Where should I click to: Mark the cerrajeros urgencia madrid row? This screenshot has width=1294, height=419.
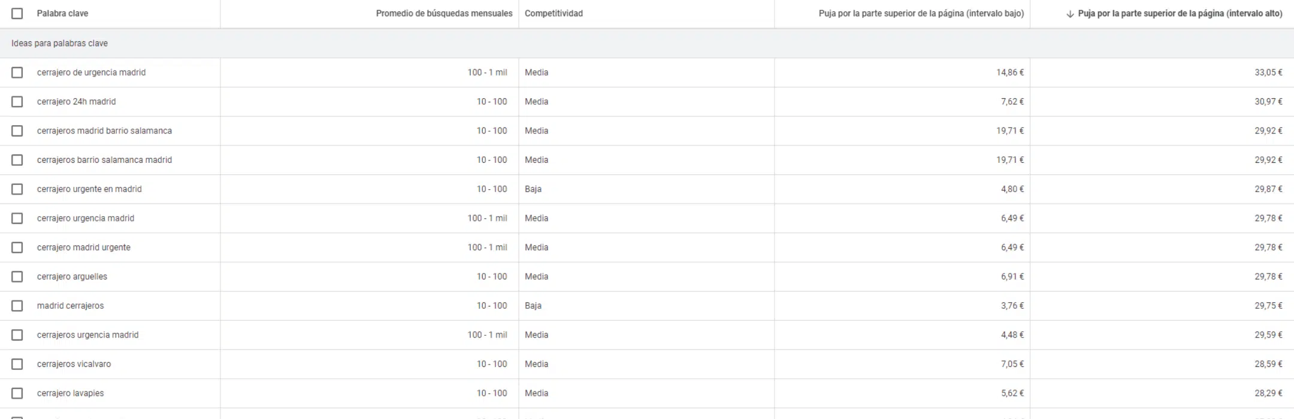pyautogui.click(x=17, y=335)
